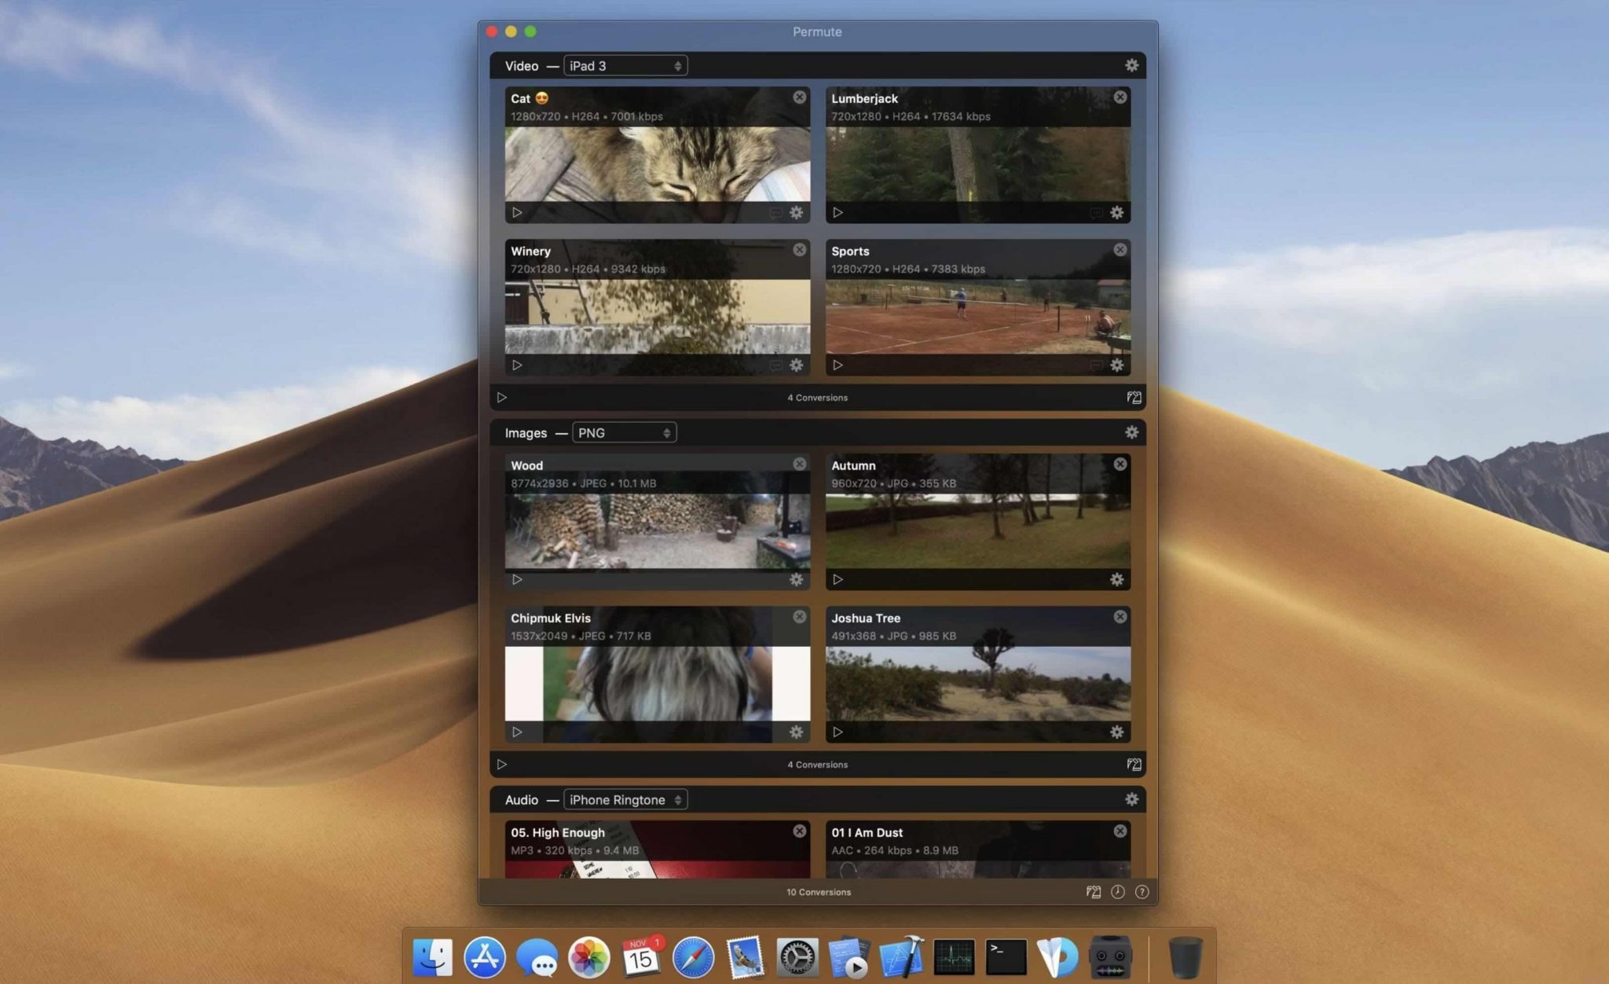Open Calendar showing November 15 in the Dock
Viewport: 1609px width, 984px height.
(x=642, y=956)
